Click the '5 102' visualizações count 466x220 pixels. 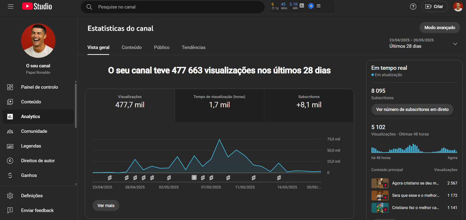click(378, 127)
